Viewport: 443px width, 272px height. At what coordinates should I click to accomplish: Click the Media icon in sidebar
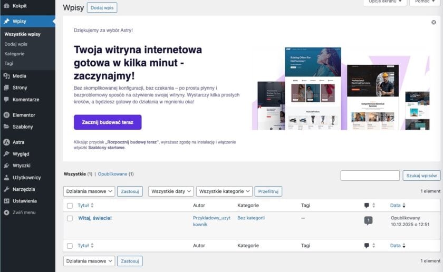6,76
